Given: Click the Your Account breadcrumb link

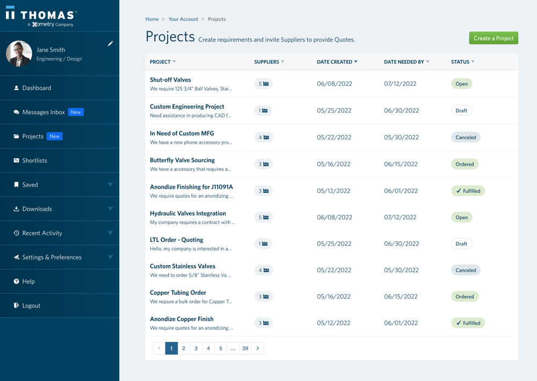Looking at the screenshot, I should point(183,19).
